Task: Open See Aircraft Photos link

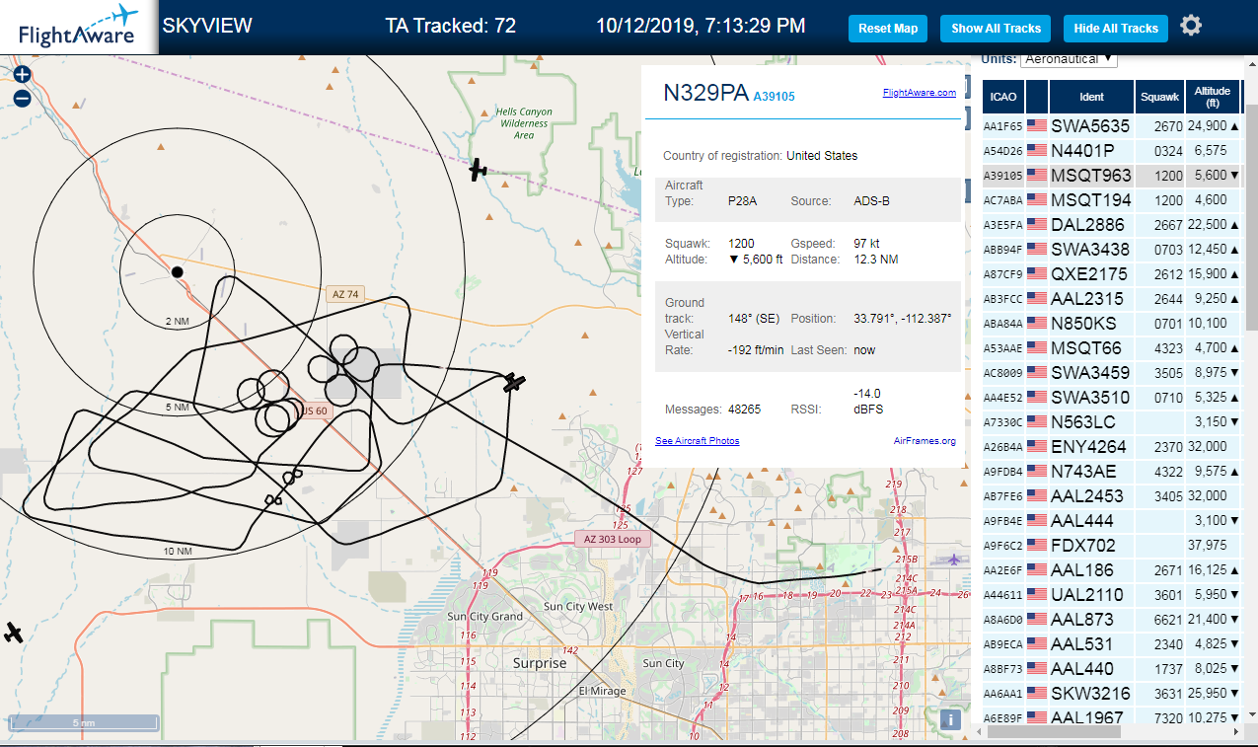Action: click(697, 441)
